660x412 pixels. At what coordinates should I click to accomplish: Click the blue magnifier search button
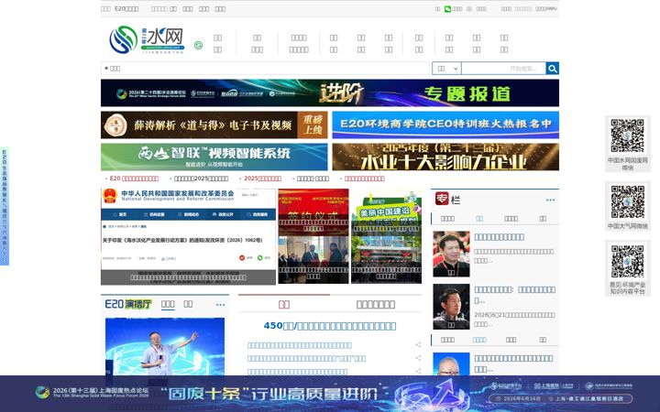(x=552, y=68)
